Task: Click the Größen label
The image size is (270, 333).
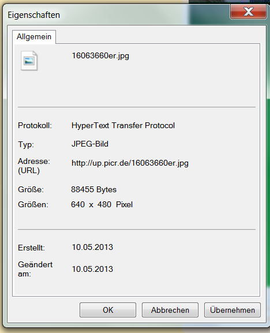Action: pos(33,204)
